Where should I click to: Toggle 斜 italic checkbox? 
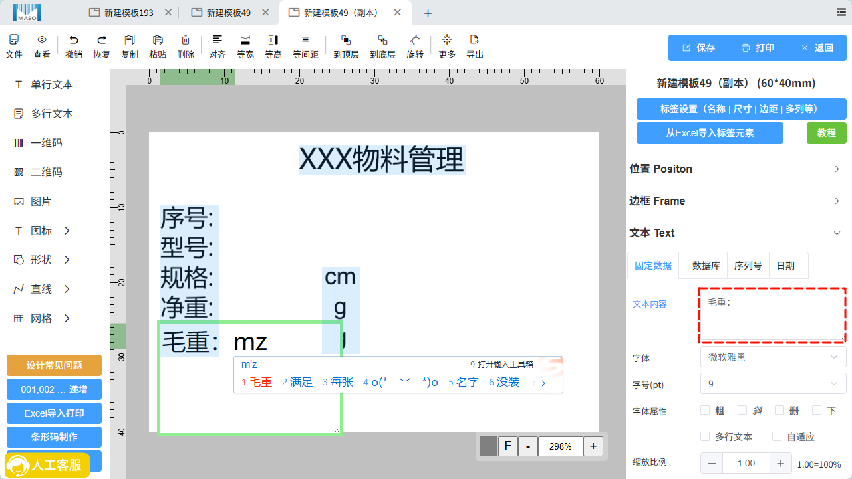click(x=742, y=410)
